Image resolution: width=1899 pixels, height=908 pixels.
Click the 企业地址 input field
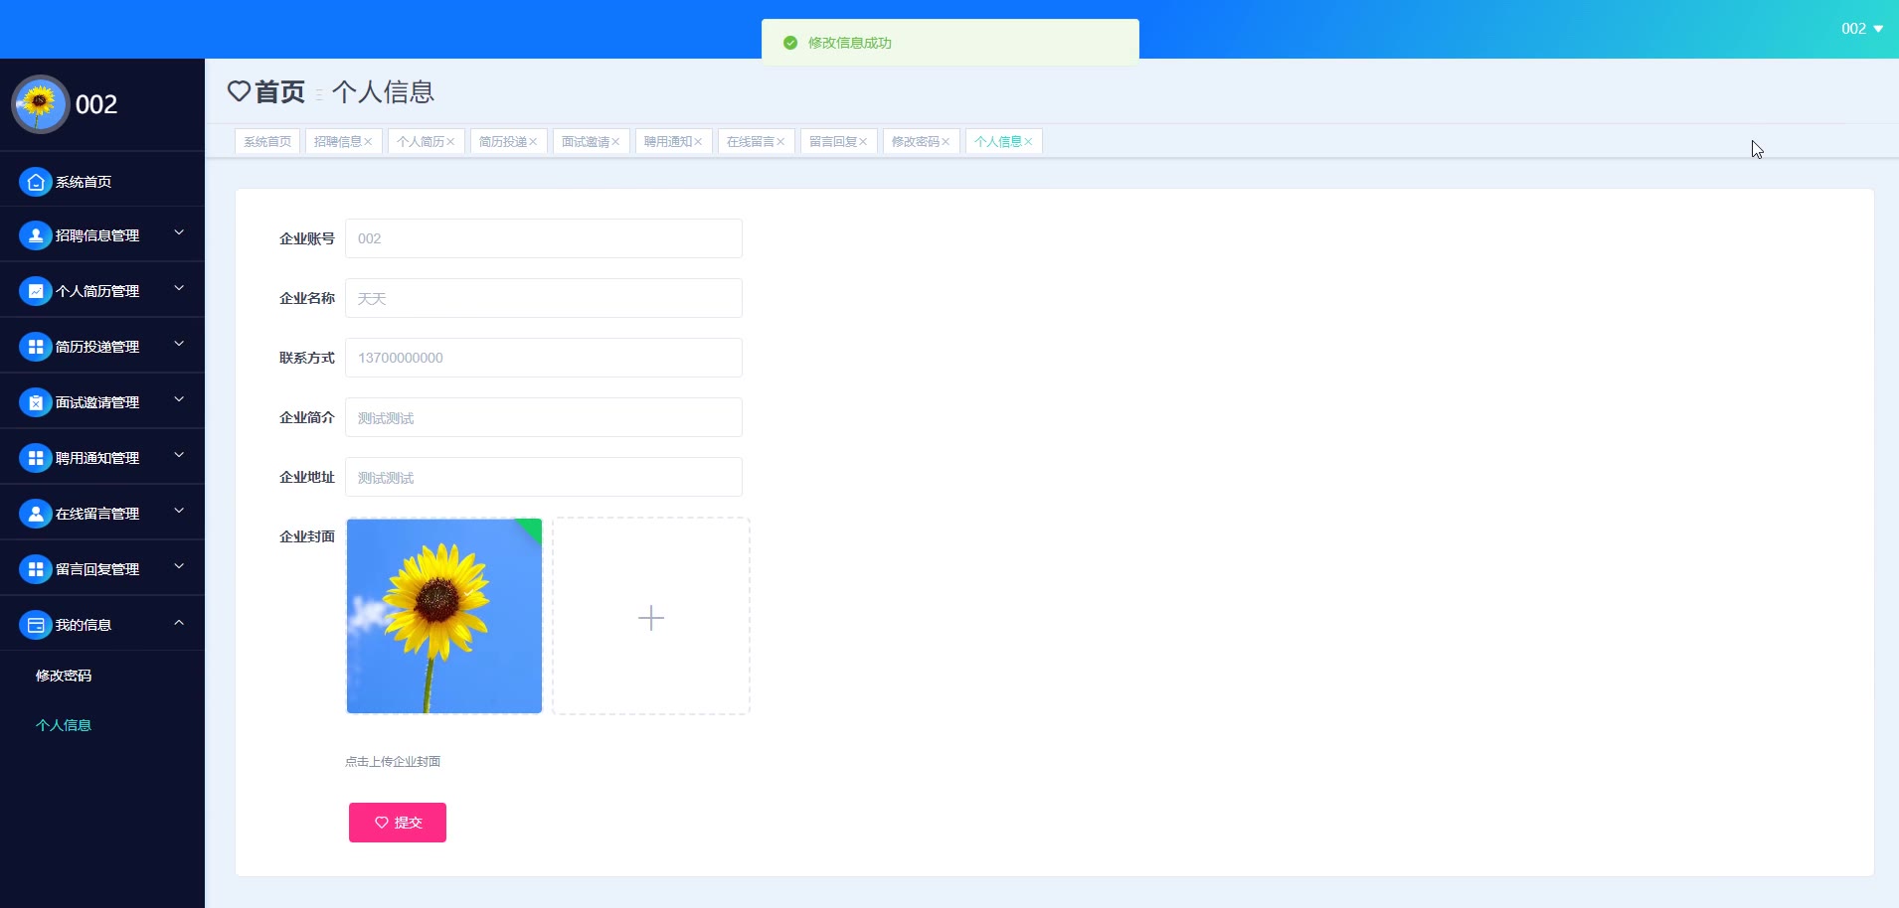[x=544, y=477]
